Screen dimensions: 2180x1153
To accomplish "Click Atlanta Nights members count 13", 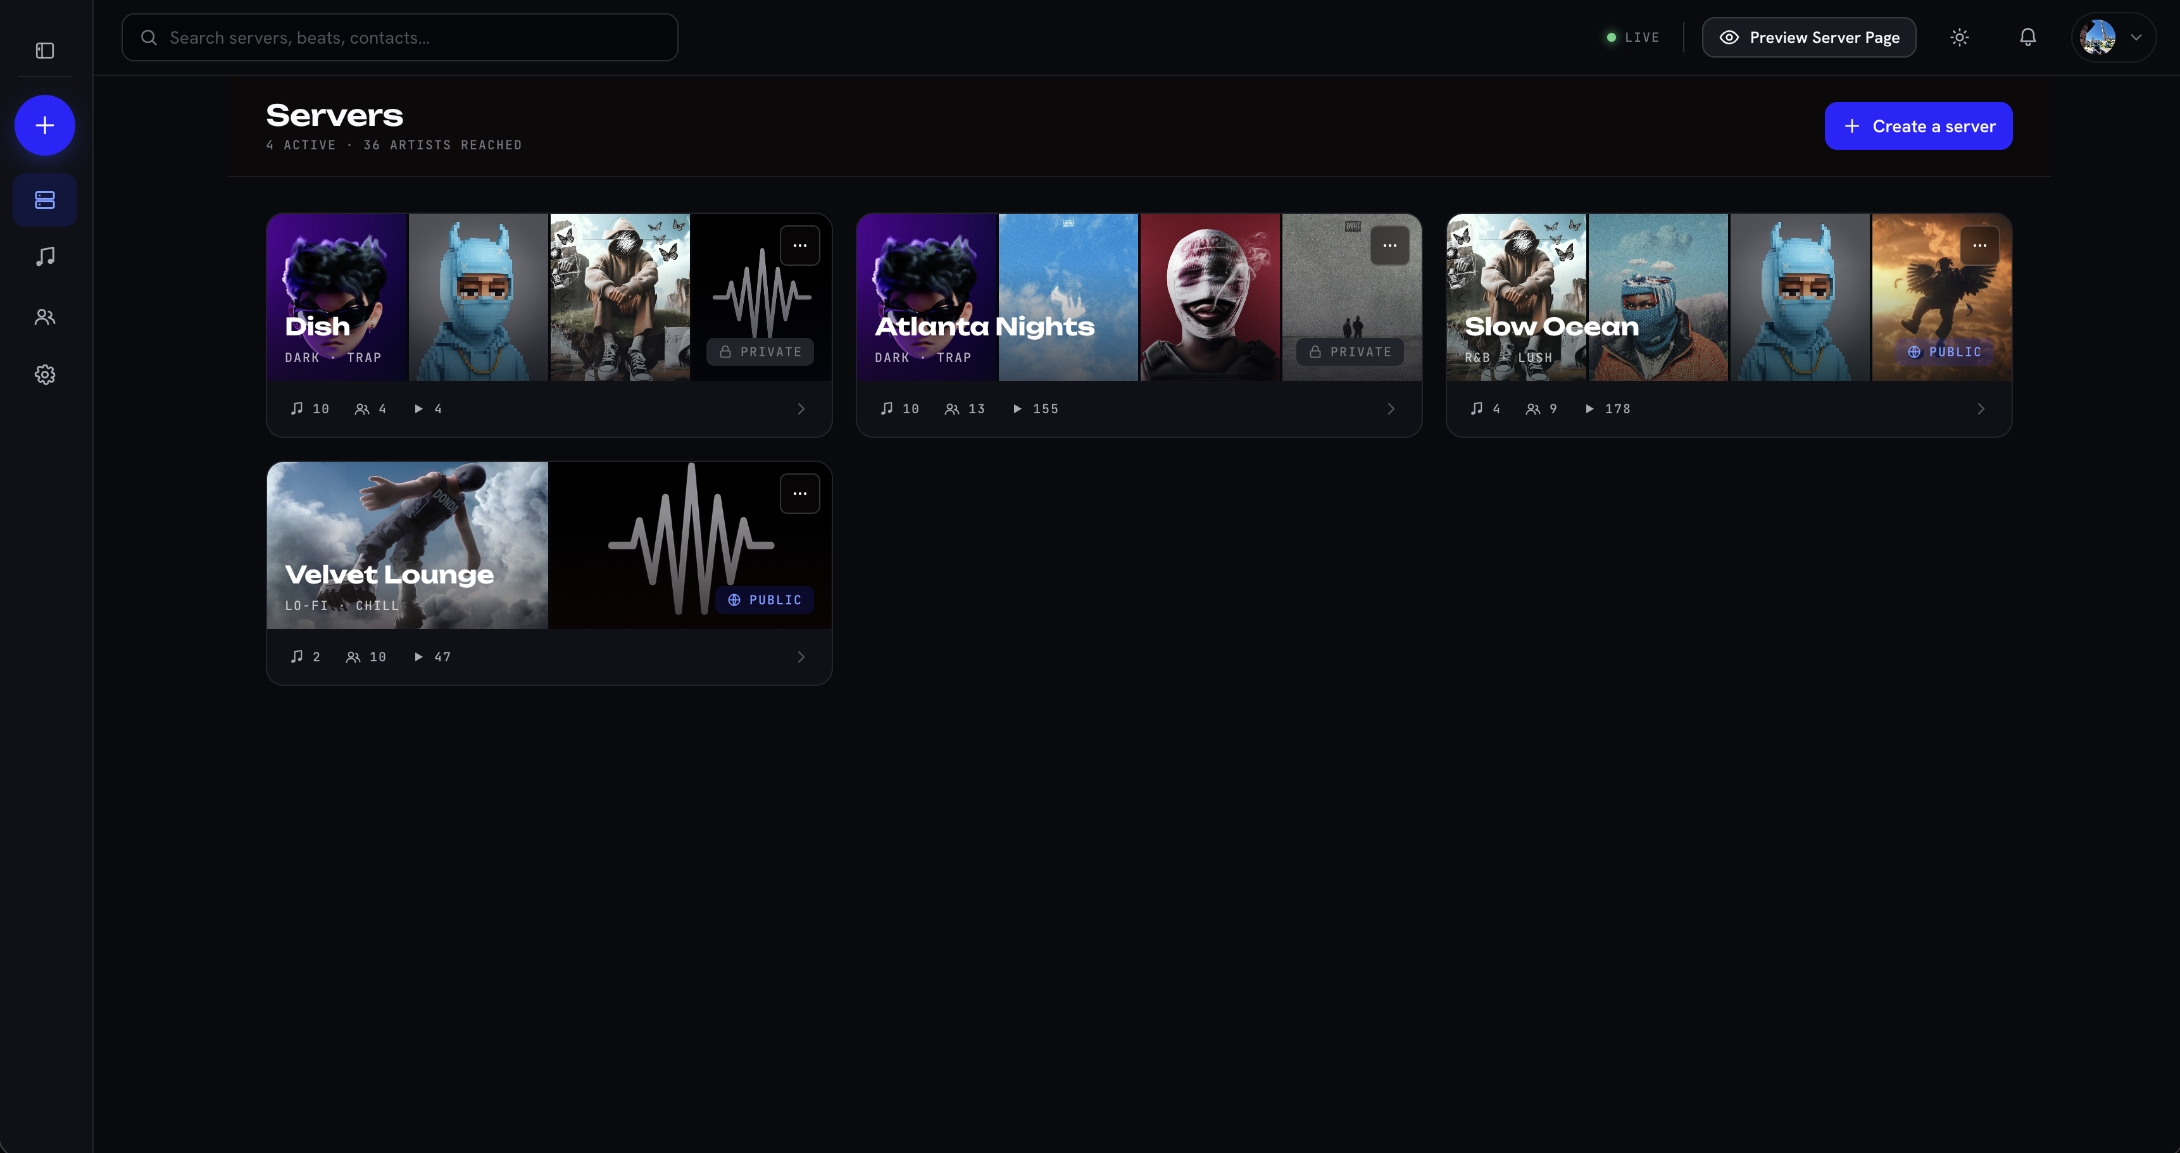I will pos(965,409).
